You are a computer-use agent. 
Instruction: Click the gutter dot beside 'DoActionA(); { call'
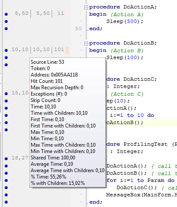(x=6, y=166)
